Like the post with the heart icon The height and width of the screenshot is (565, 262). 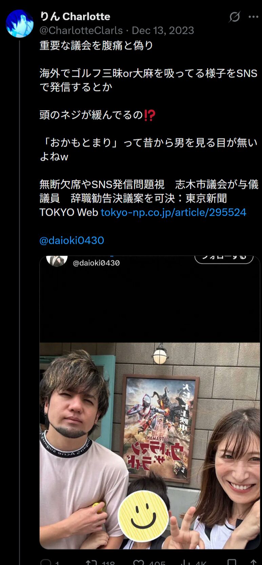pos(139,562)
